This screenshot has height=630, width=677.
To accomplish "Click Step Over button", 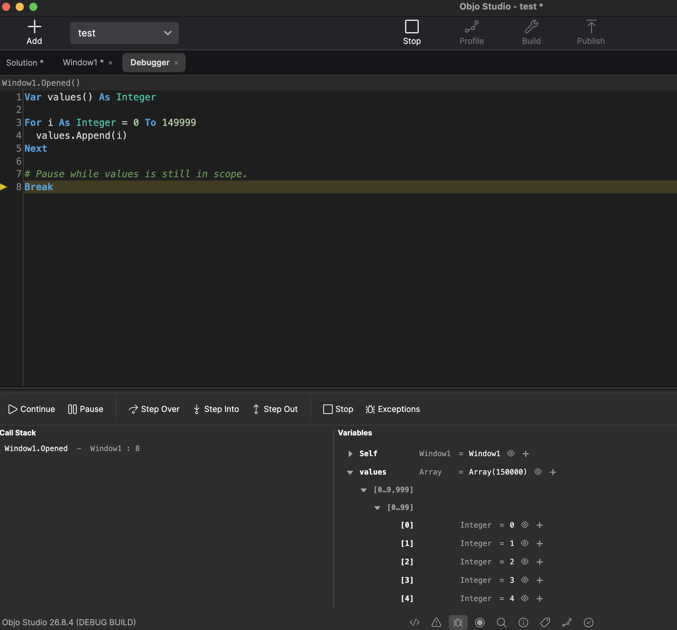I will click(154, 409).
